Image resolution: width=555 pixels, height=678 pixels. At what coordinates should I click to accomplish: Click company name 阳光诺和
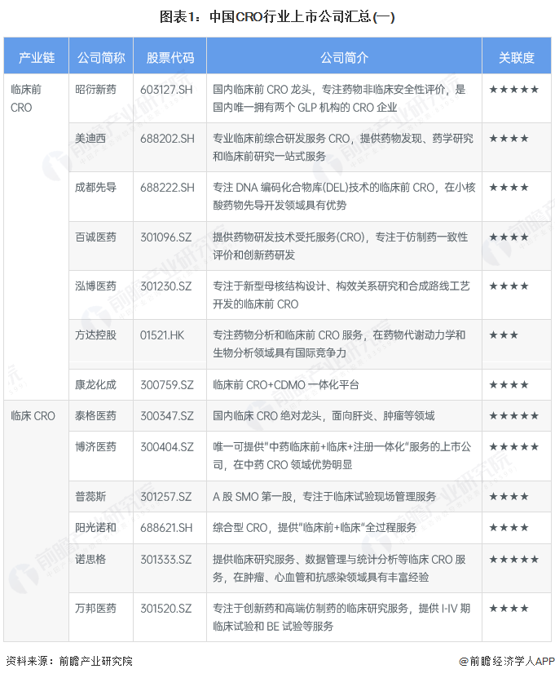pyautogui.click(x=95, y=528)
